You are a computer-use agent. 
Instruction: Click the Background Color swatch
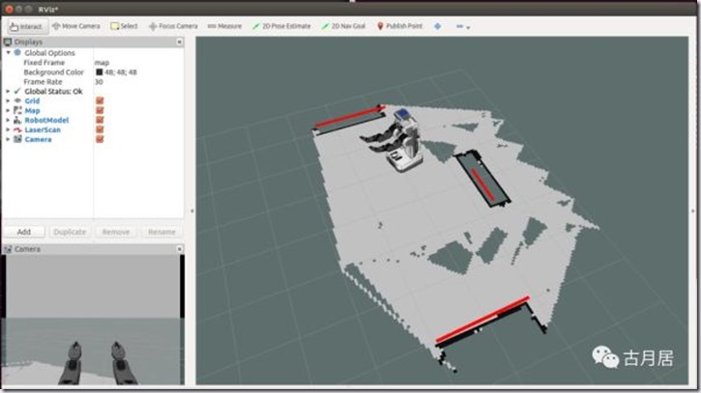(x=99, y=72)
